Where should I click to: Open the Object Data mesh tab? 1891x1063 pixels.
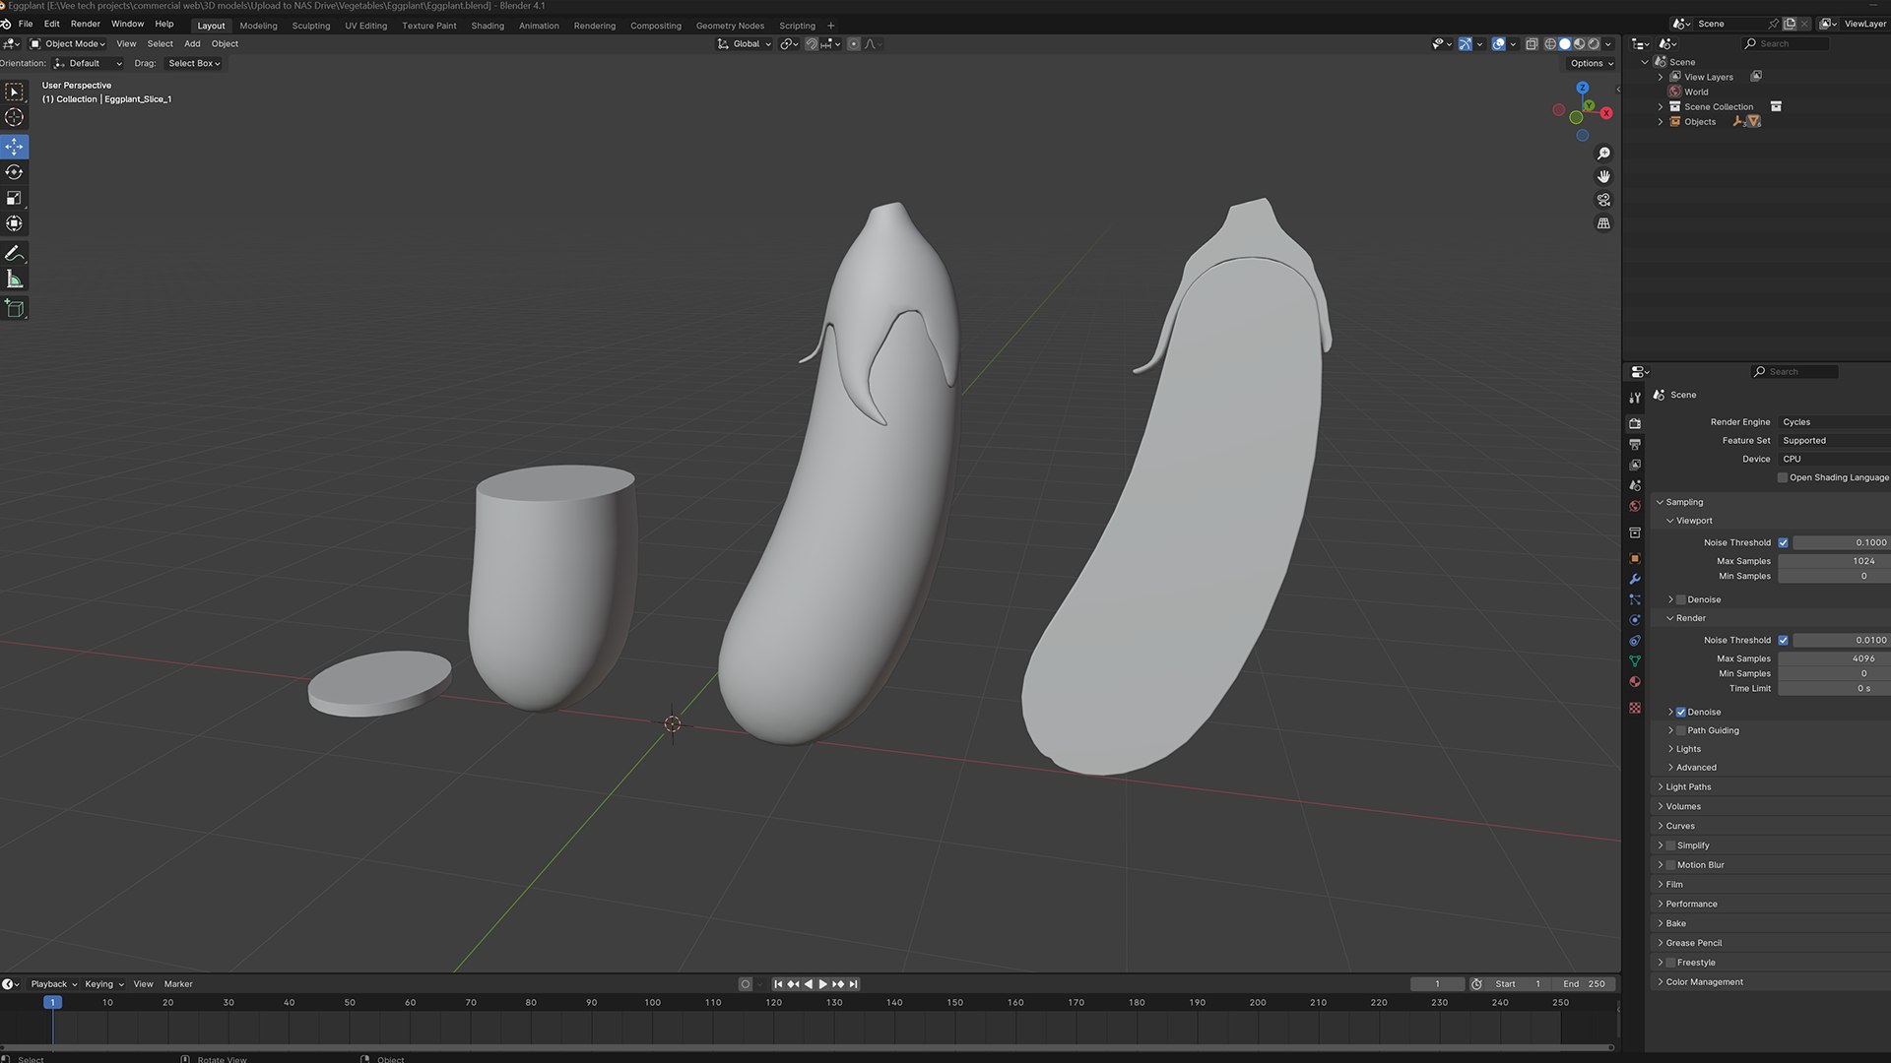(1635, 661)
